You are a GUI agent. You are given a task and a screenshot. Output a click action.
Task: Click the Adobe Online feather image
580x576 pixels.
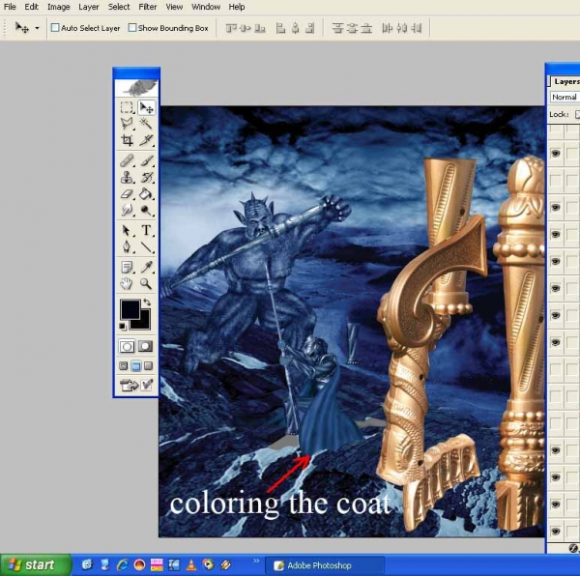[x=136, y=88]
